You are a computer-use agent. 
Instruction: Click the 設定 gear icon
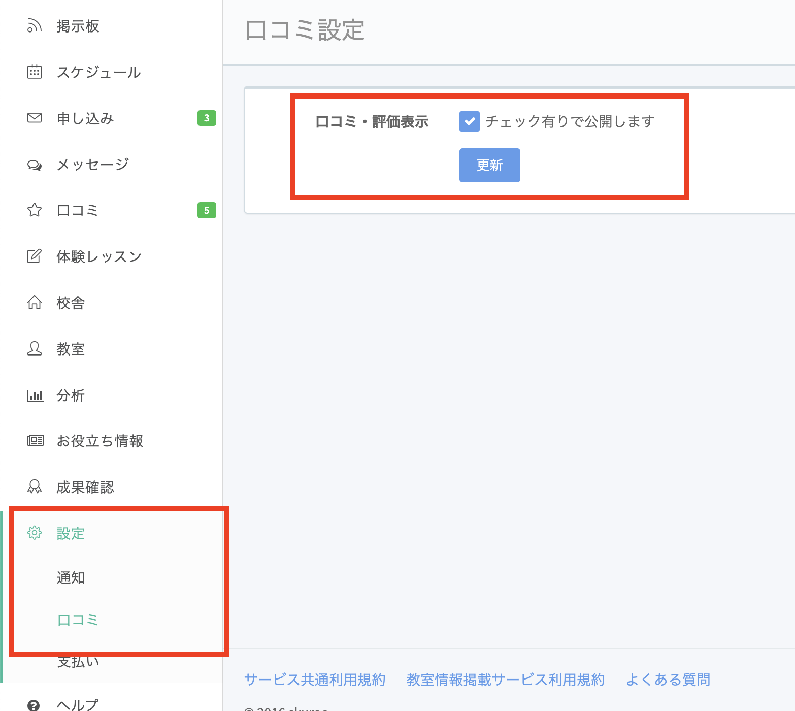click(x=34, y=533)
